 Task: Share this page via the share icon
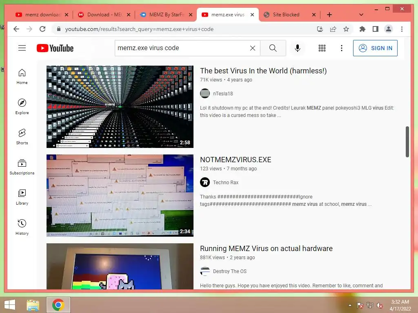click(333, 29)
